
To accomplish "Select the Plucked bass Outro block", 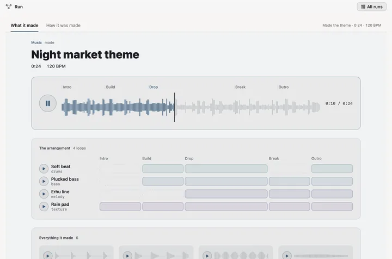I will pyautogui.click(x=332, y=181).
